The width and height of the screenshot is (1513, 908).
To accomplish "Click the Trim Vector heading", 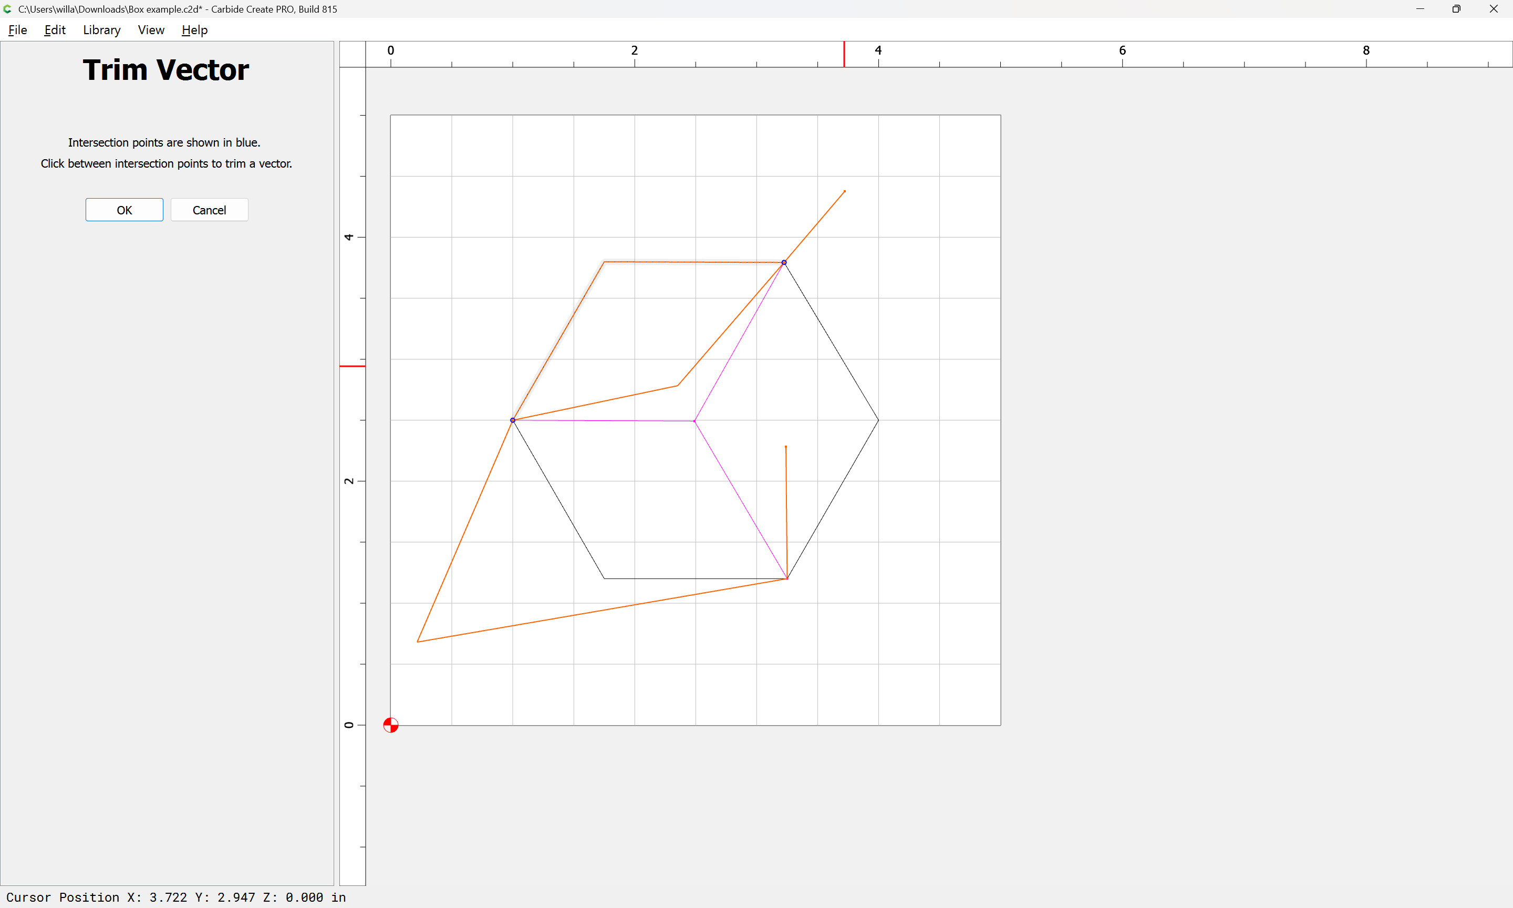I will tap(165, 70).
